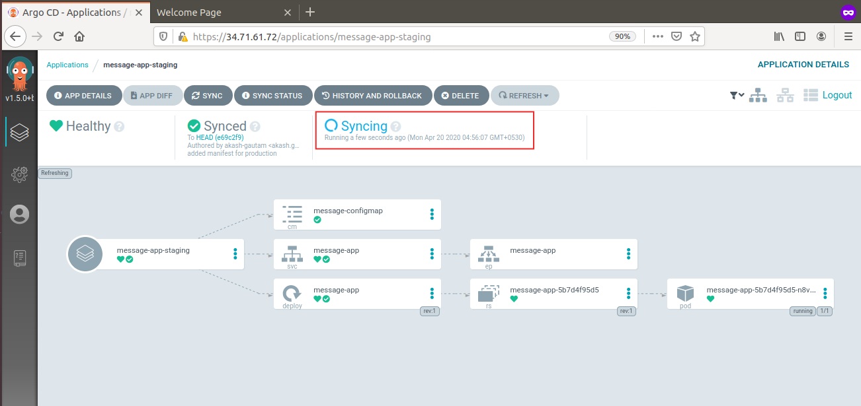The height and width of the screenshot is (406, 861).
Task: Click the Syncing operation status text
Action: coord(364,126)
